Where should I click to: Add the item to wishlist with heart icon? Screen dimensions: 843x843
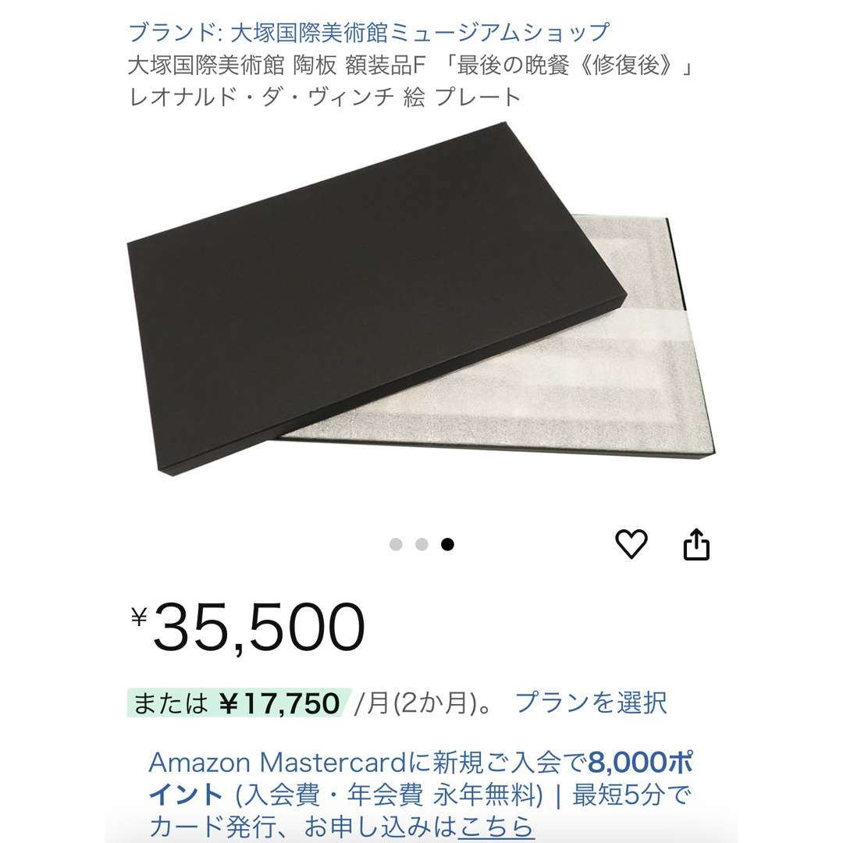(631, 544)
